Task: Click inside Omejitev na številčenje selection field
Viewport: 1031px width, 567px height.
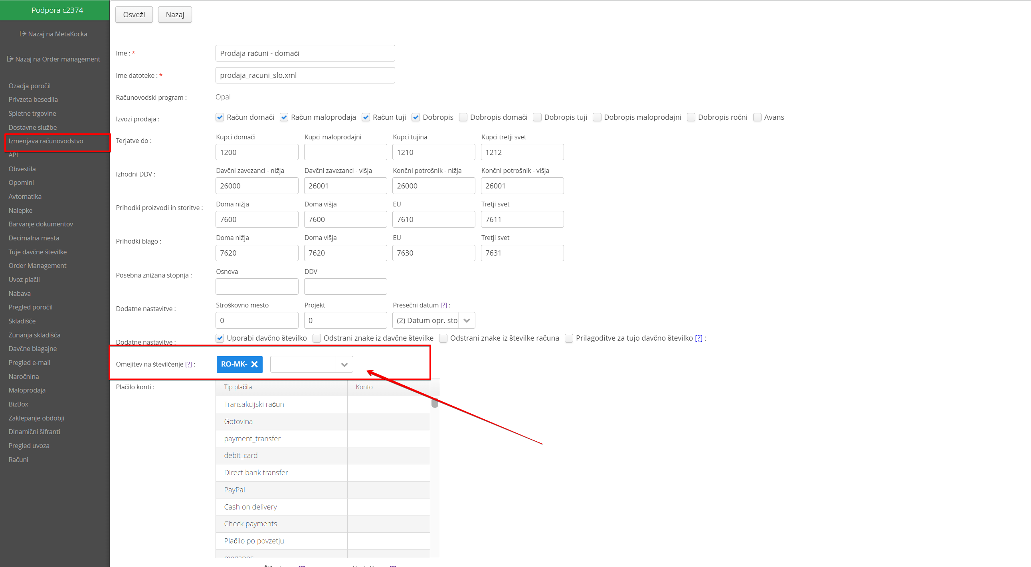Action: pos(303,365)
